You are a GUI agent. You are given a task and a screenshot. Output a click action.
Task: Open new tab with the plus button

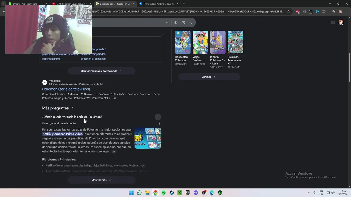coord(184,4)
